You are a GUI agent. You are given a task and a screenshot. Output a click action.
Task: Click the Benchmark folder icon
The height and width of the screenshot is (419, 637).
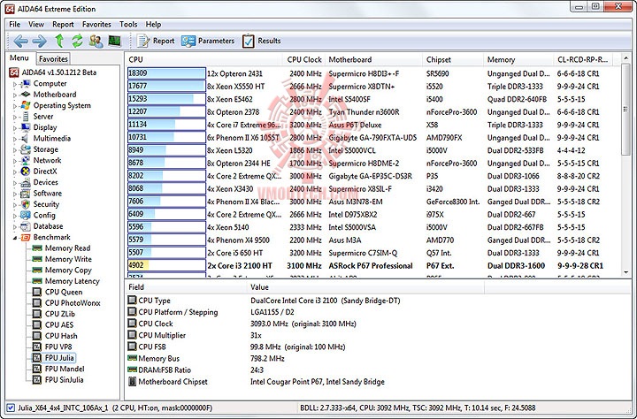pyautogui.click(x=26, y=237)
